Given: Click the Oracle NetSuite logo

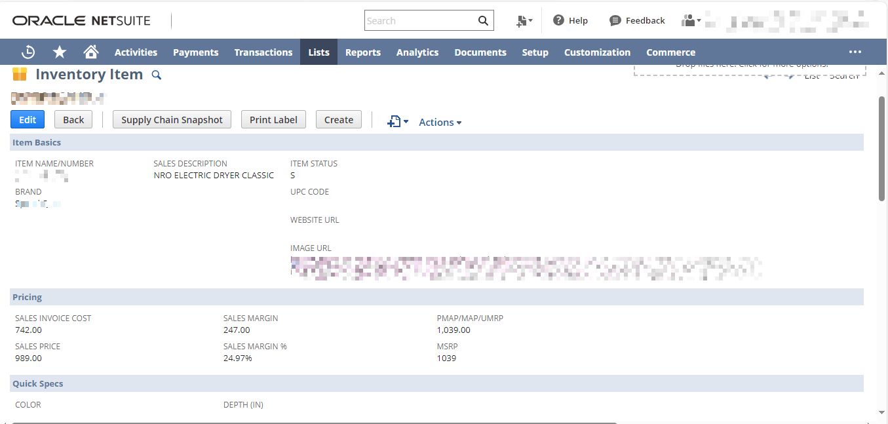Looking at the screenshot, I should coord(81,21).
